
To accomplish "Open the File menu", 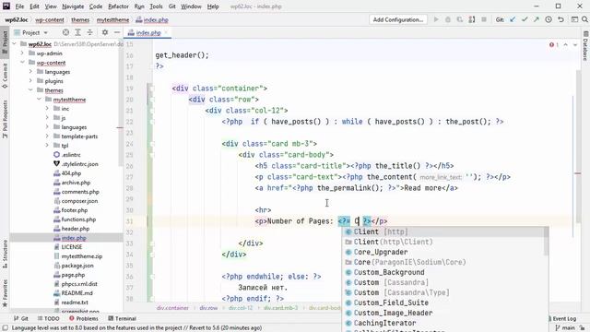I will tap(19, 6).
